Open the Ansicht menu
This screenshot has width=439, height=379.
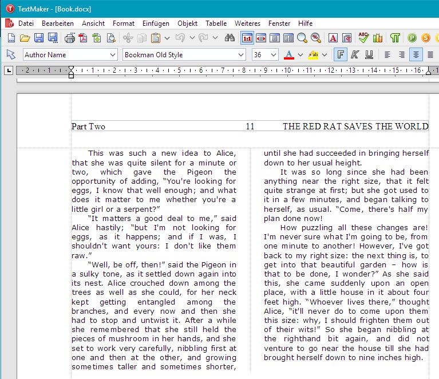(93, 23)
